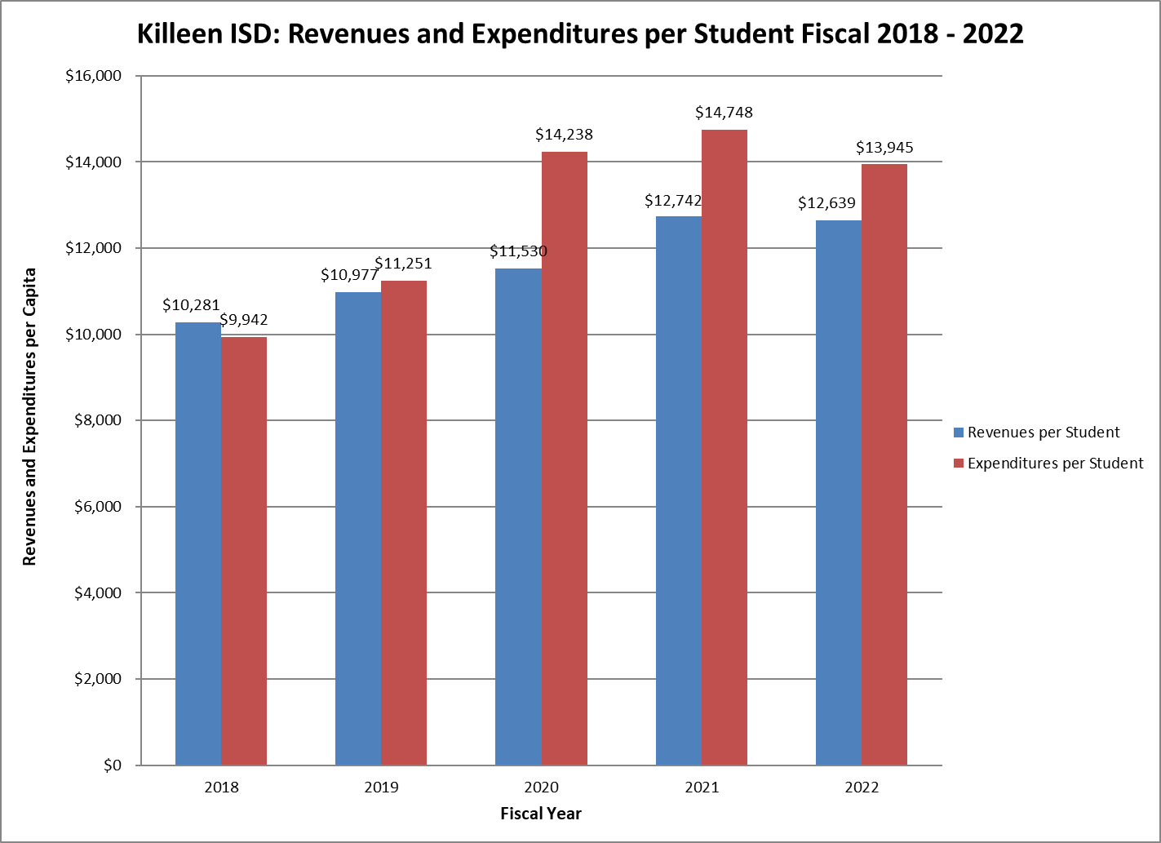
Task: Select the $12,639 data label
Action: pos(826,203)
